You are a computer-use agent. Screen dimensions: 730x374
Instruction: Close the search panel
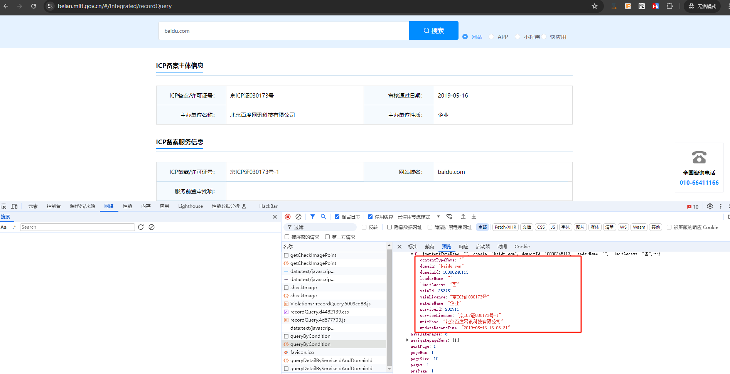tap(275, 217)
